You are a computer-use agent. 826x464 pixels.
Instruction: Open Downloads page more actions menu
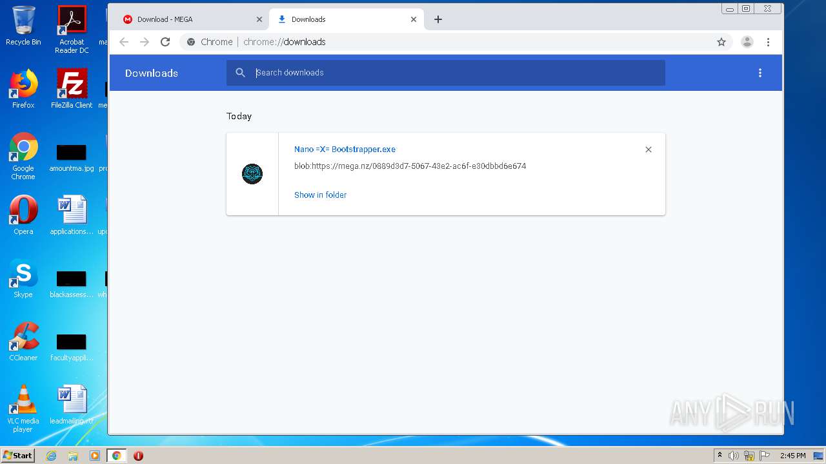pyautogui.click(x=760, y=73)
